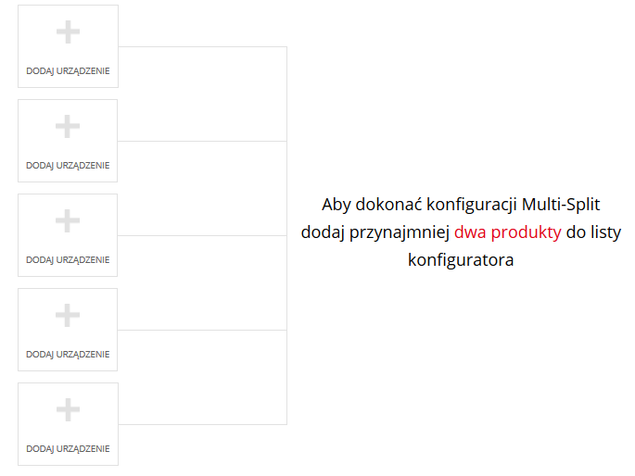635x476 pixels.
Task: Click the red 'dwa produkty' text
Action: 507,232
